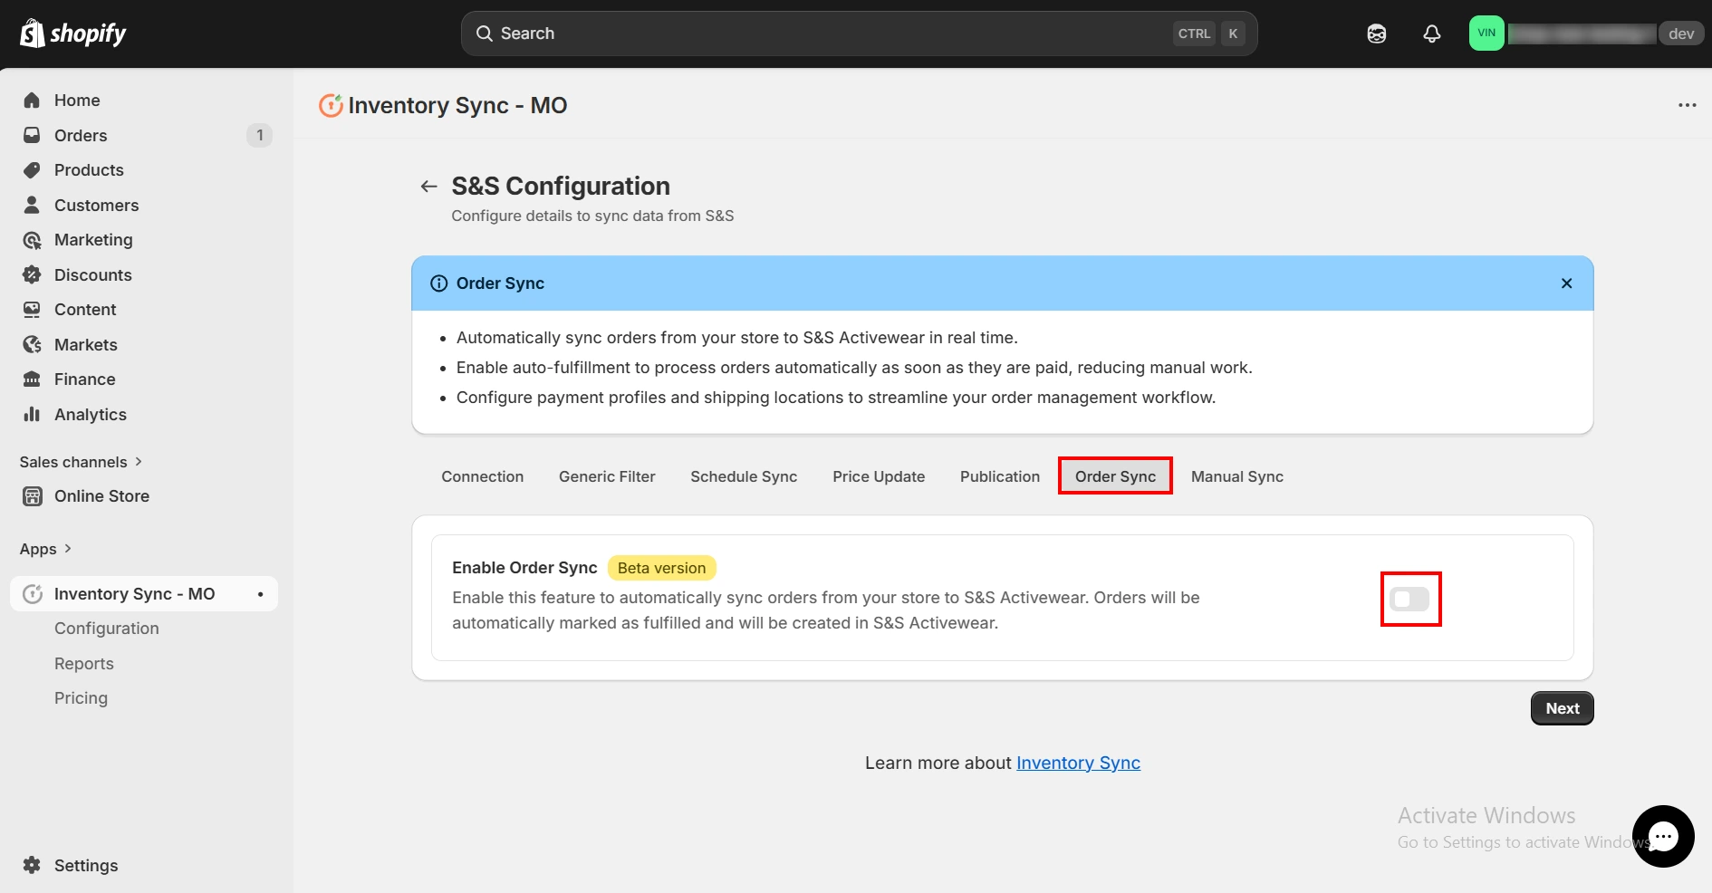The width and height of the screenshot is (1712, 893).
Task: Follow the Inventory Sync link
Action: [x=1077, y=763]
